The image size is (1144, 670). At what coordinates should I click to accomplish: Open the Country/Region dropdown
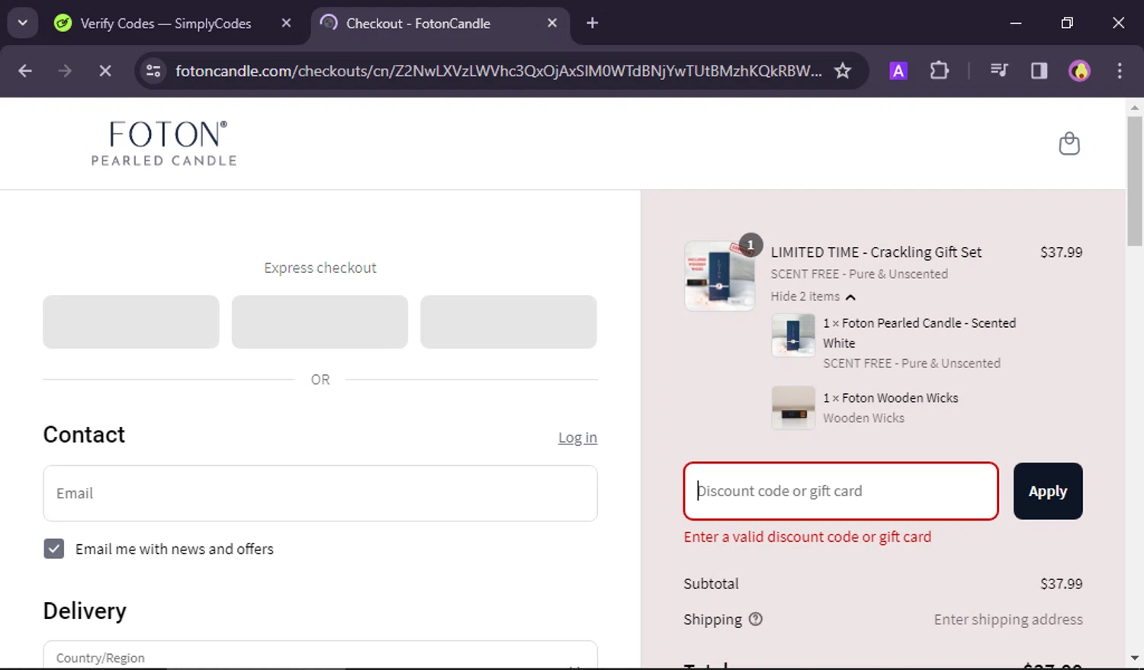click(320, 656)
